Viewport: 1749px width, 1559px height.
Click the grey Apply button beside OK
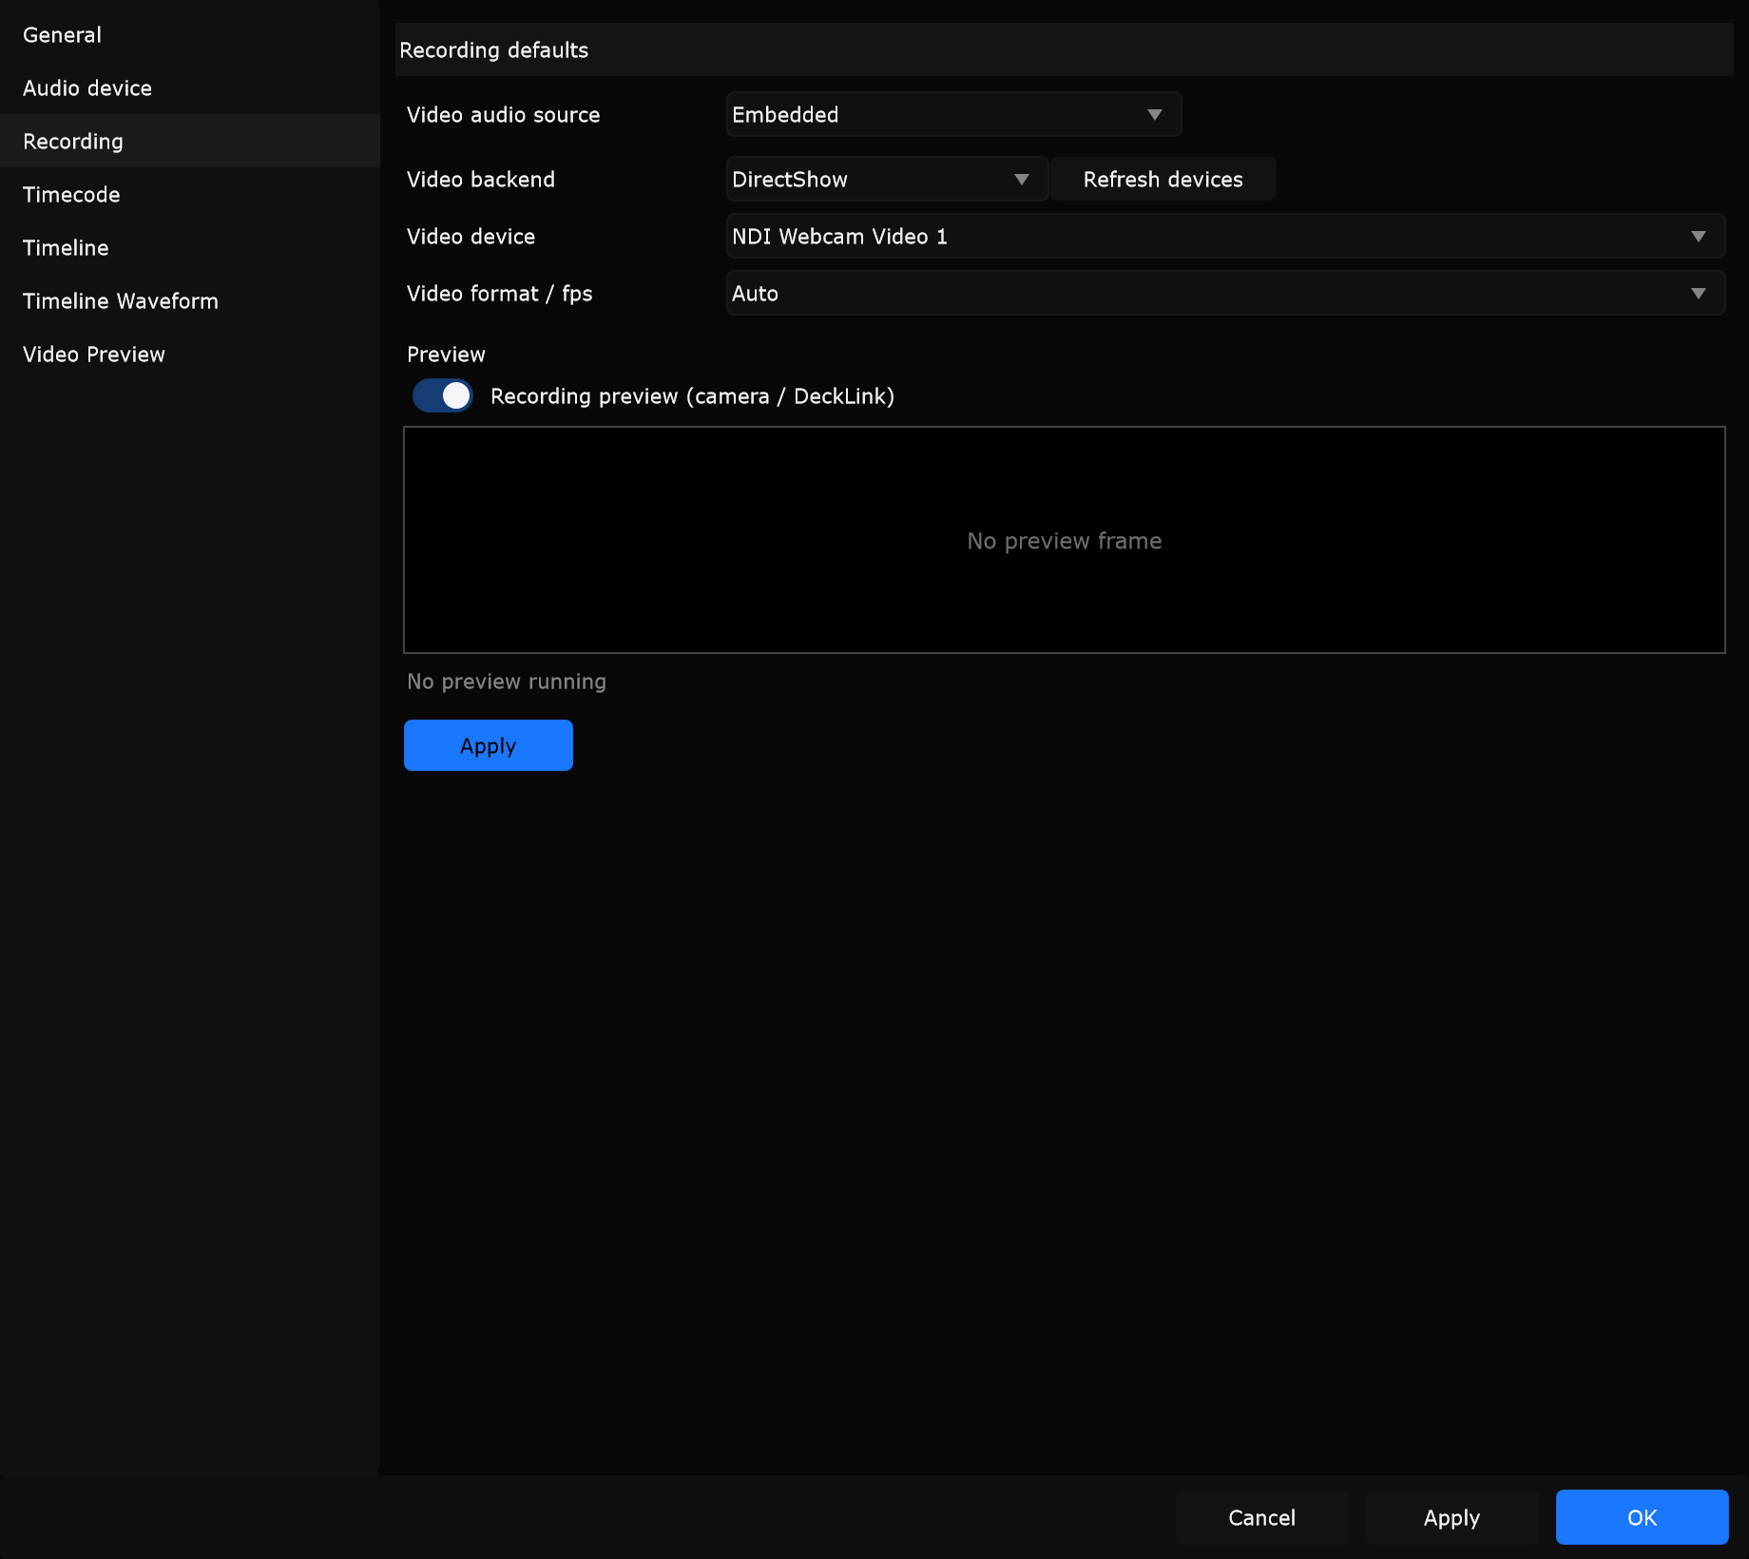(1451, 1518)
